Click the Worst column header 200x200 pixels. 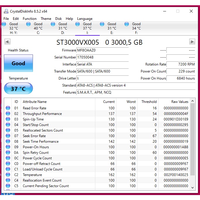point(127,102)
